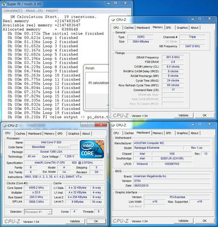This screenshot has height=227, width=218.
Task: Click the Core Voltage 1.256 V field
Action: click(69, 157)
